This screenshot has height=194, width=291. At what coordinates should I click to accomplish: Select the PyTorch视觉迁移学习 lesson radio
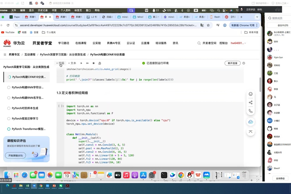point(9,119)
